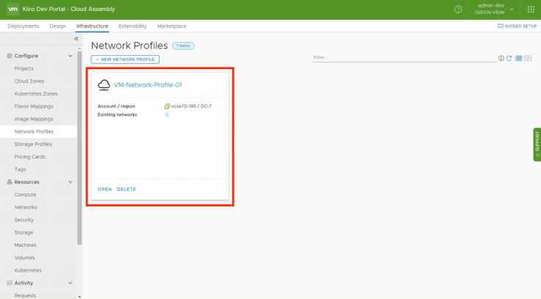Switch to card grid view
Screen dimensions: 541x299
[528, 58]
